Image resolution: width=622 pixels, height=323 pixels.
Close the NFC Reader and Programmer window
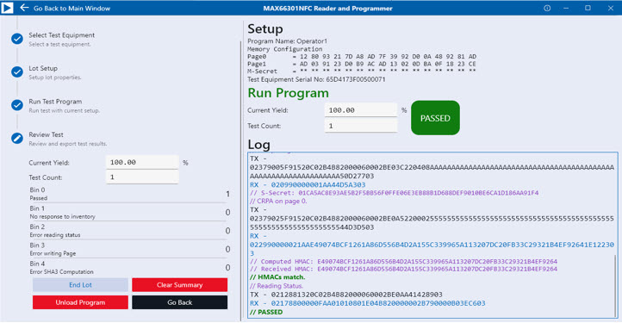(611, 8)
